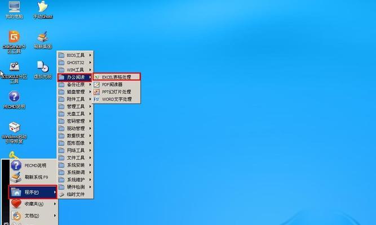Open the 系统维护 folder entry
The width and height of the screenshot is (376, 225).
click(x=75, y=180)
